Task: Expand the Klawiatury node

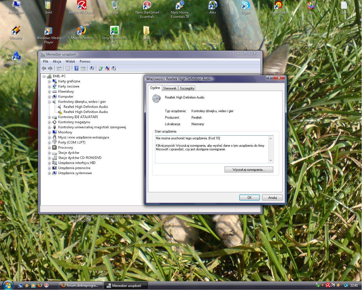Action: coord(49,91)
